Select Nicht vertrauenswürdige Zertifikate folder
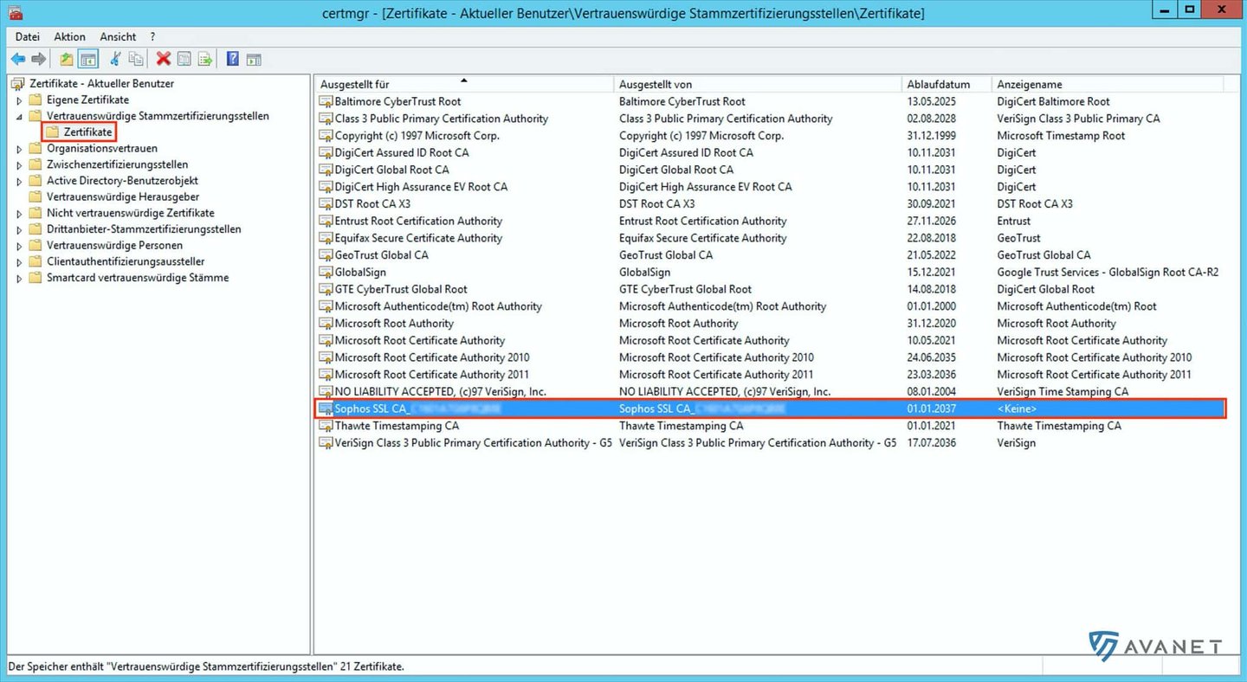 click(131, 213)
